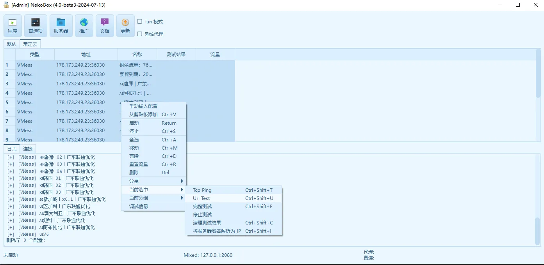
Task: Click log line US芝加哥 | 广东联通优化
Action: [x=48, y=207]
